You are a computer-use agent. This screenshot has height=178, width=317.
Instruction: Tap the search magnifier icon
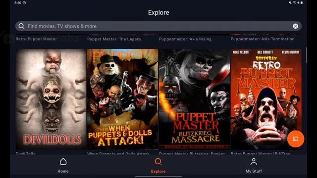pos(21,26)
